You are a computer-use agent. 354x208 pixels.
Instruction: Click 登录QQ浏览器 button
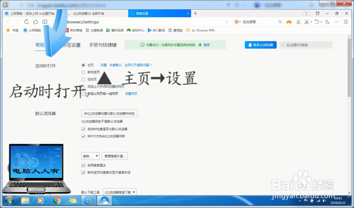click(261, 45)
